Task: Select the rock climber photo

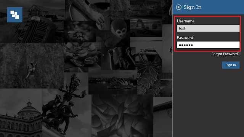Action: 32,65
